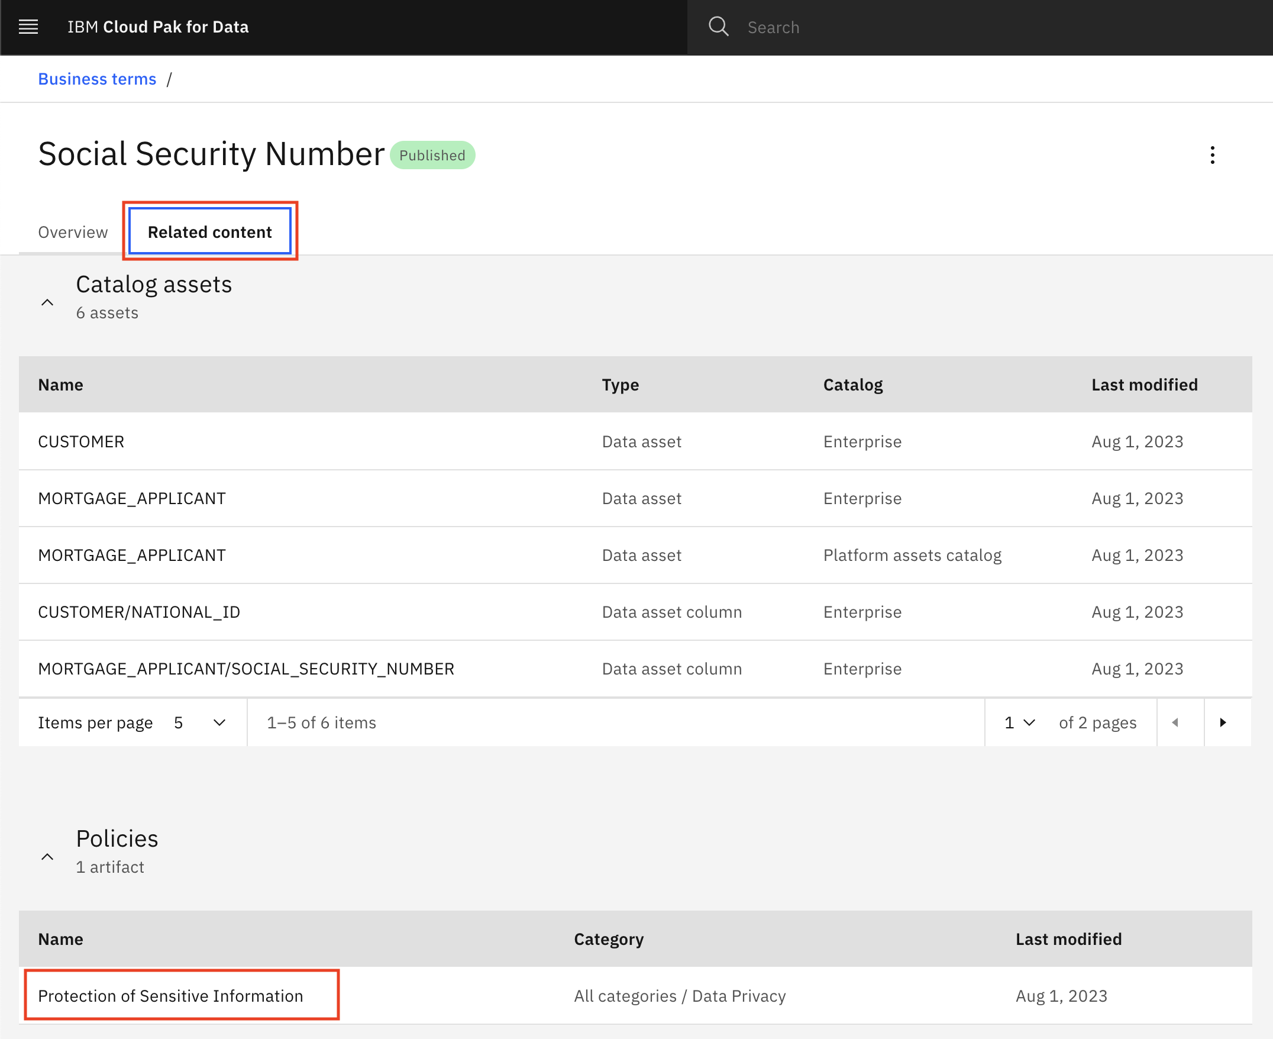
Task: Click the Policies Last modified header
Action: pos(1068,939)
